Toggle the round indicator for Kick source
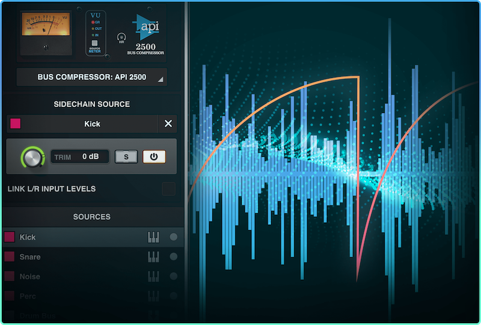481x325 pixels. point(174,237)
